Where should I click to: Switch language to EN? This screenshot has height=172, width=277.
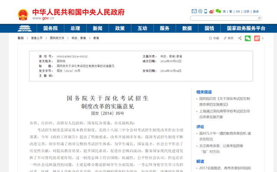click(238, 12)
